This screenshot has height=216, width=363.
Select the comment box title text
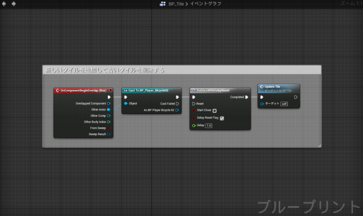coord(104,70)
